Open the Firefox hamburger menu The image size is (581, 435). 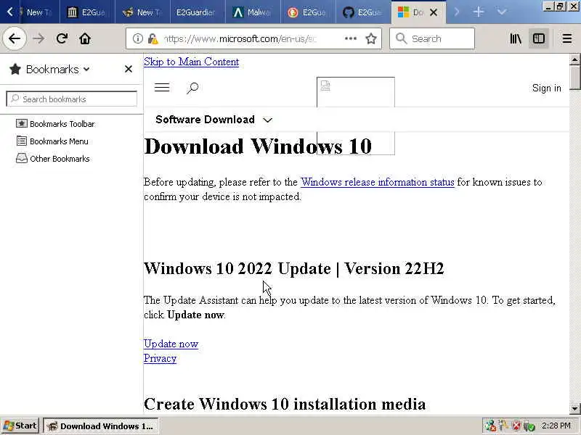click(567, 38)
